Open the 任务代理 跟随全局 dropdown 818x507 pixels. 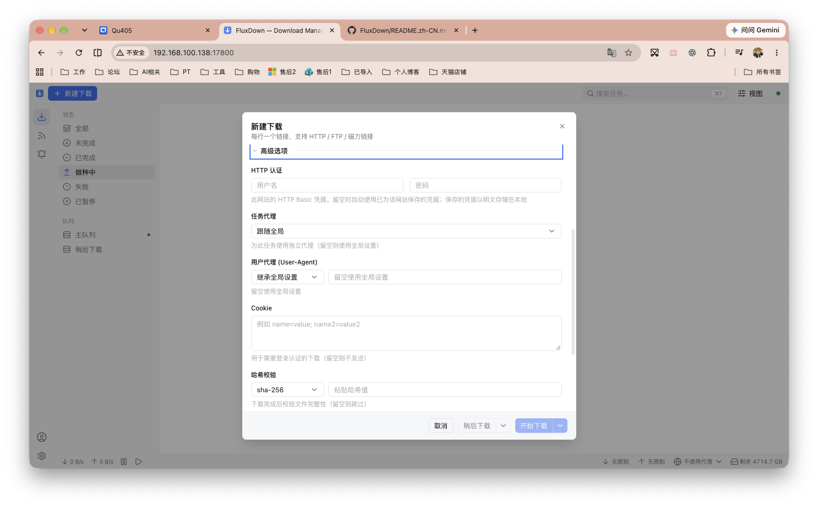click(406, 231)
